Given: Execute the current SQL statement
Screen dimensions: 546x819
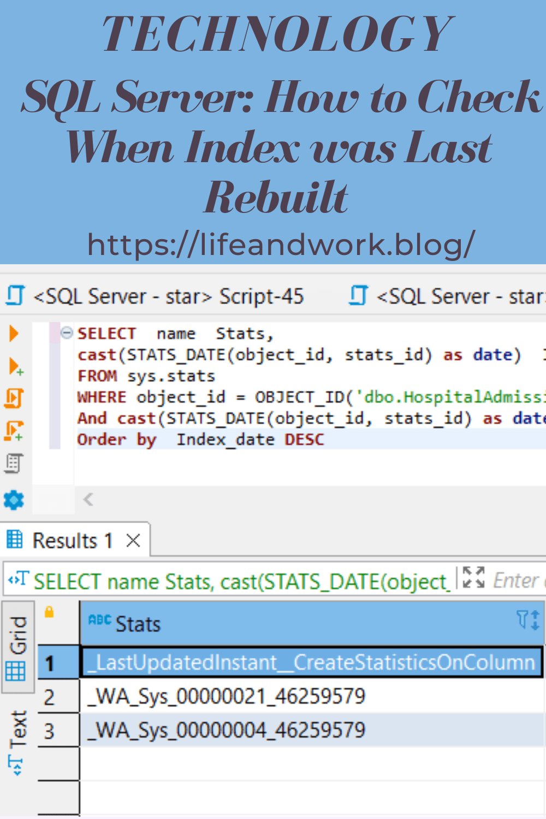Looking at the screenshot, I should tap(14, 333).
